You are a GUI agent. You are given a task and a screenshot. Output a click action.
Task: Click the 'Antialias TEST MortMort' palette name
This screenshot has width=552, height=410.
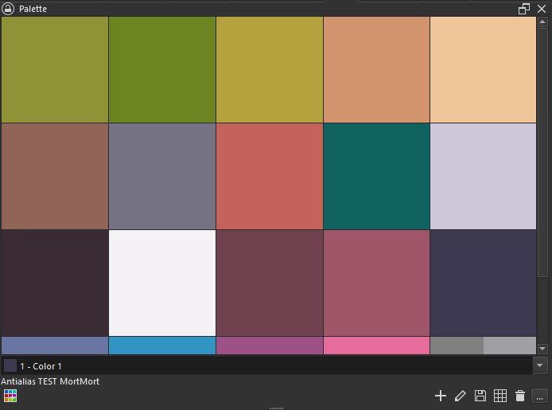click(x=50, y=381)
